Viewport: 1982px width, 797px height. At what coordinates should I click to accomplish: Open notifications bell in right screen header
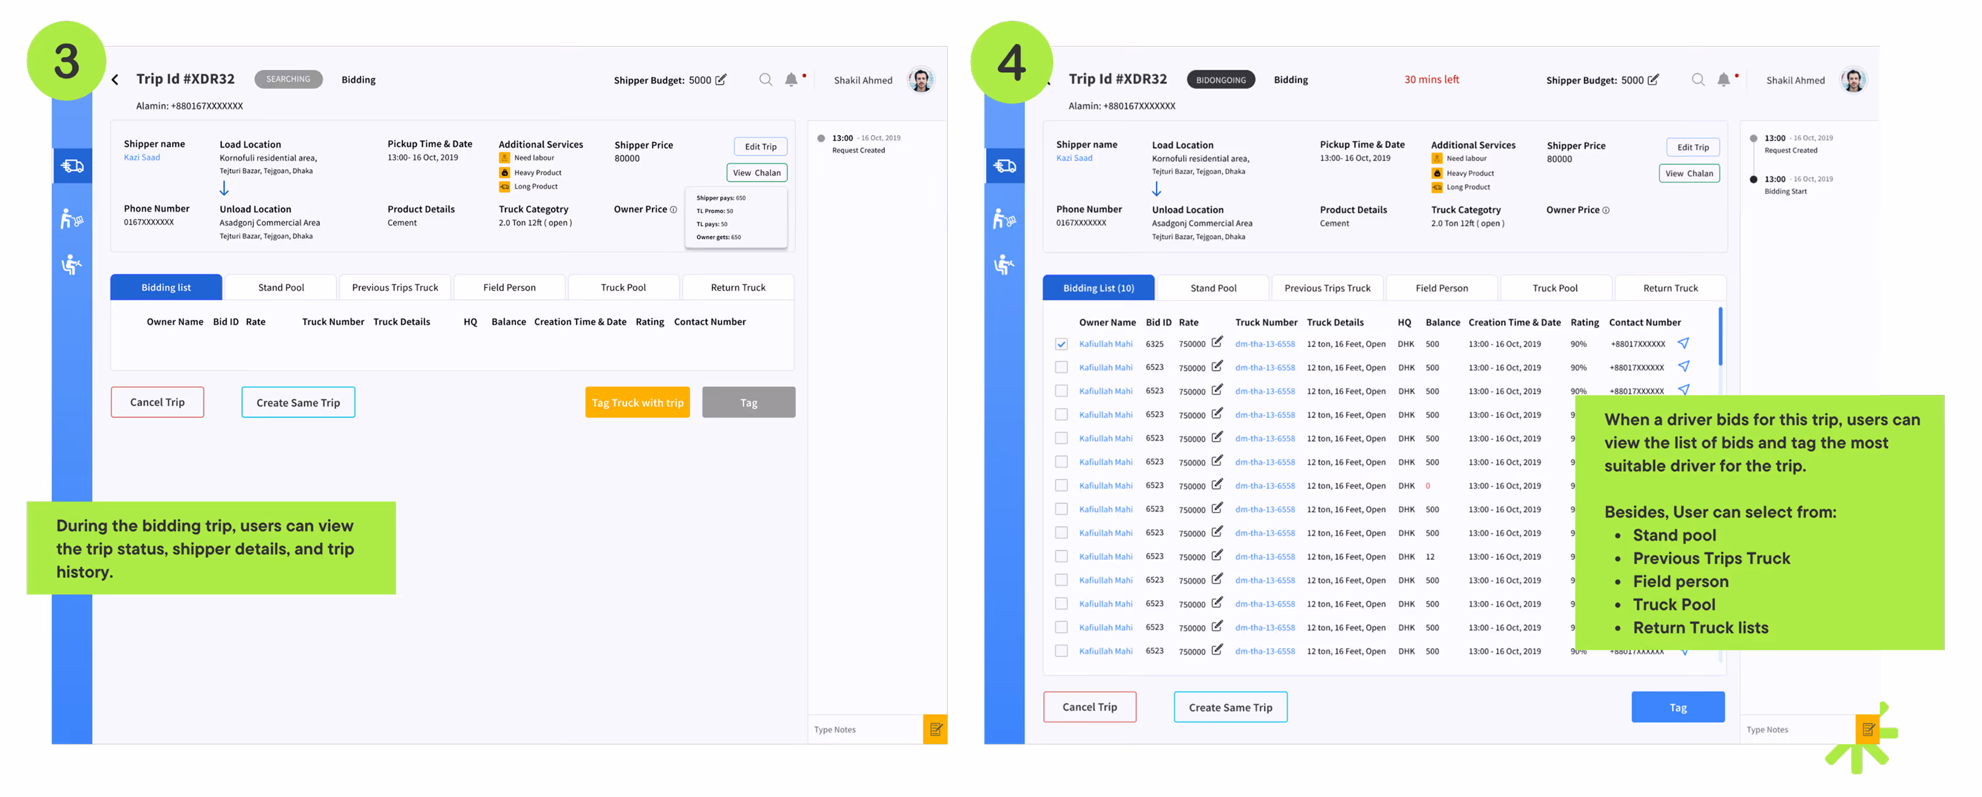(1723, 79)
